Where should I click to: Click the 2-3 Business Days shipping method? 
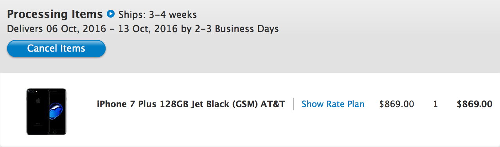(x=236, y=29)
